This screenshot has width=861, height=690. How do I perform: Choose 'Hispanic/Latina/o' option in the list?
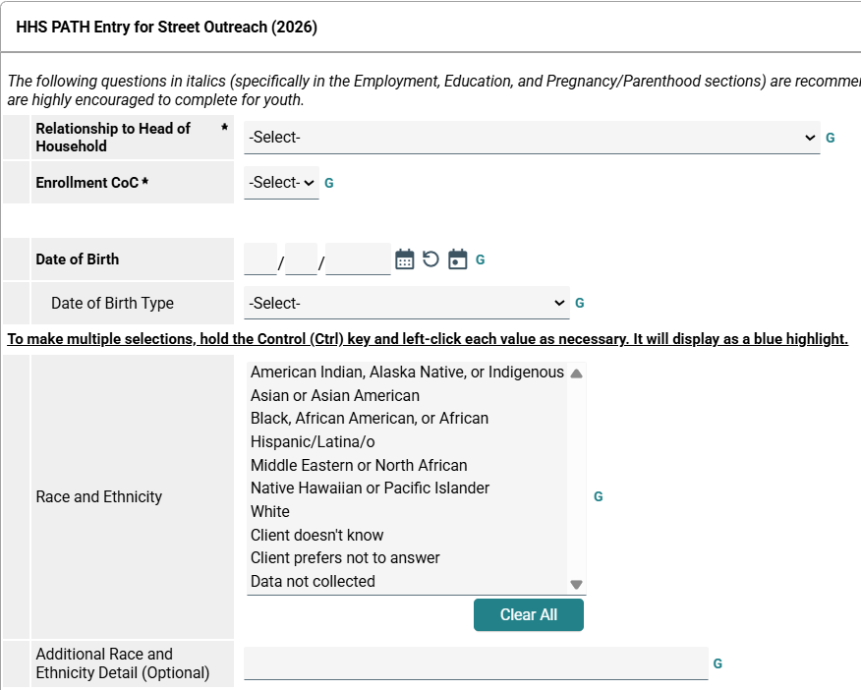313,442
